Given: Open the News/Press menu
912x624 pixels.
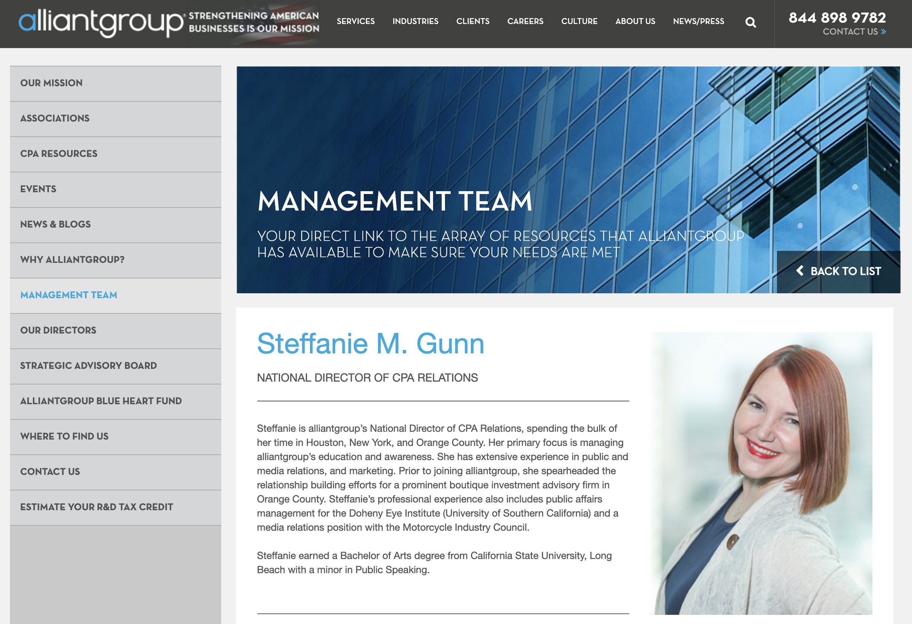Looking at the screenshot, I should [x=699, y=21].
